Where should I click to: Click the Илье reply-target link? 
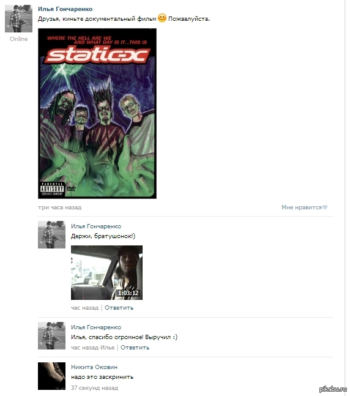(107, 348)
